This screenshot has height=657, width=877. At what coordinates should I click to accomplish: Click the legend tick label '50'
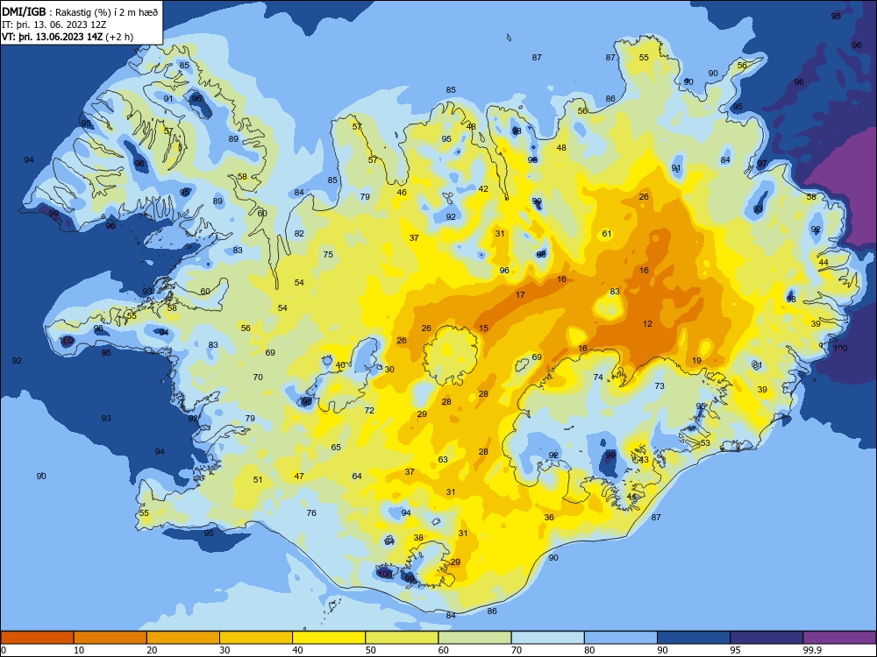[x=370, y=650]
